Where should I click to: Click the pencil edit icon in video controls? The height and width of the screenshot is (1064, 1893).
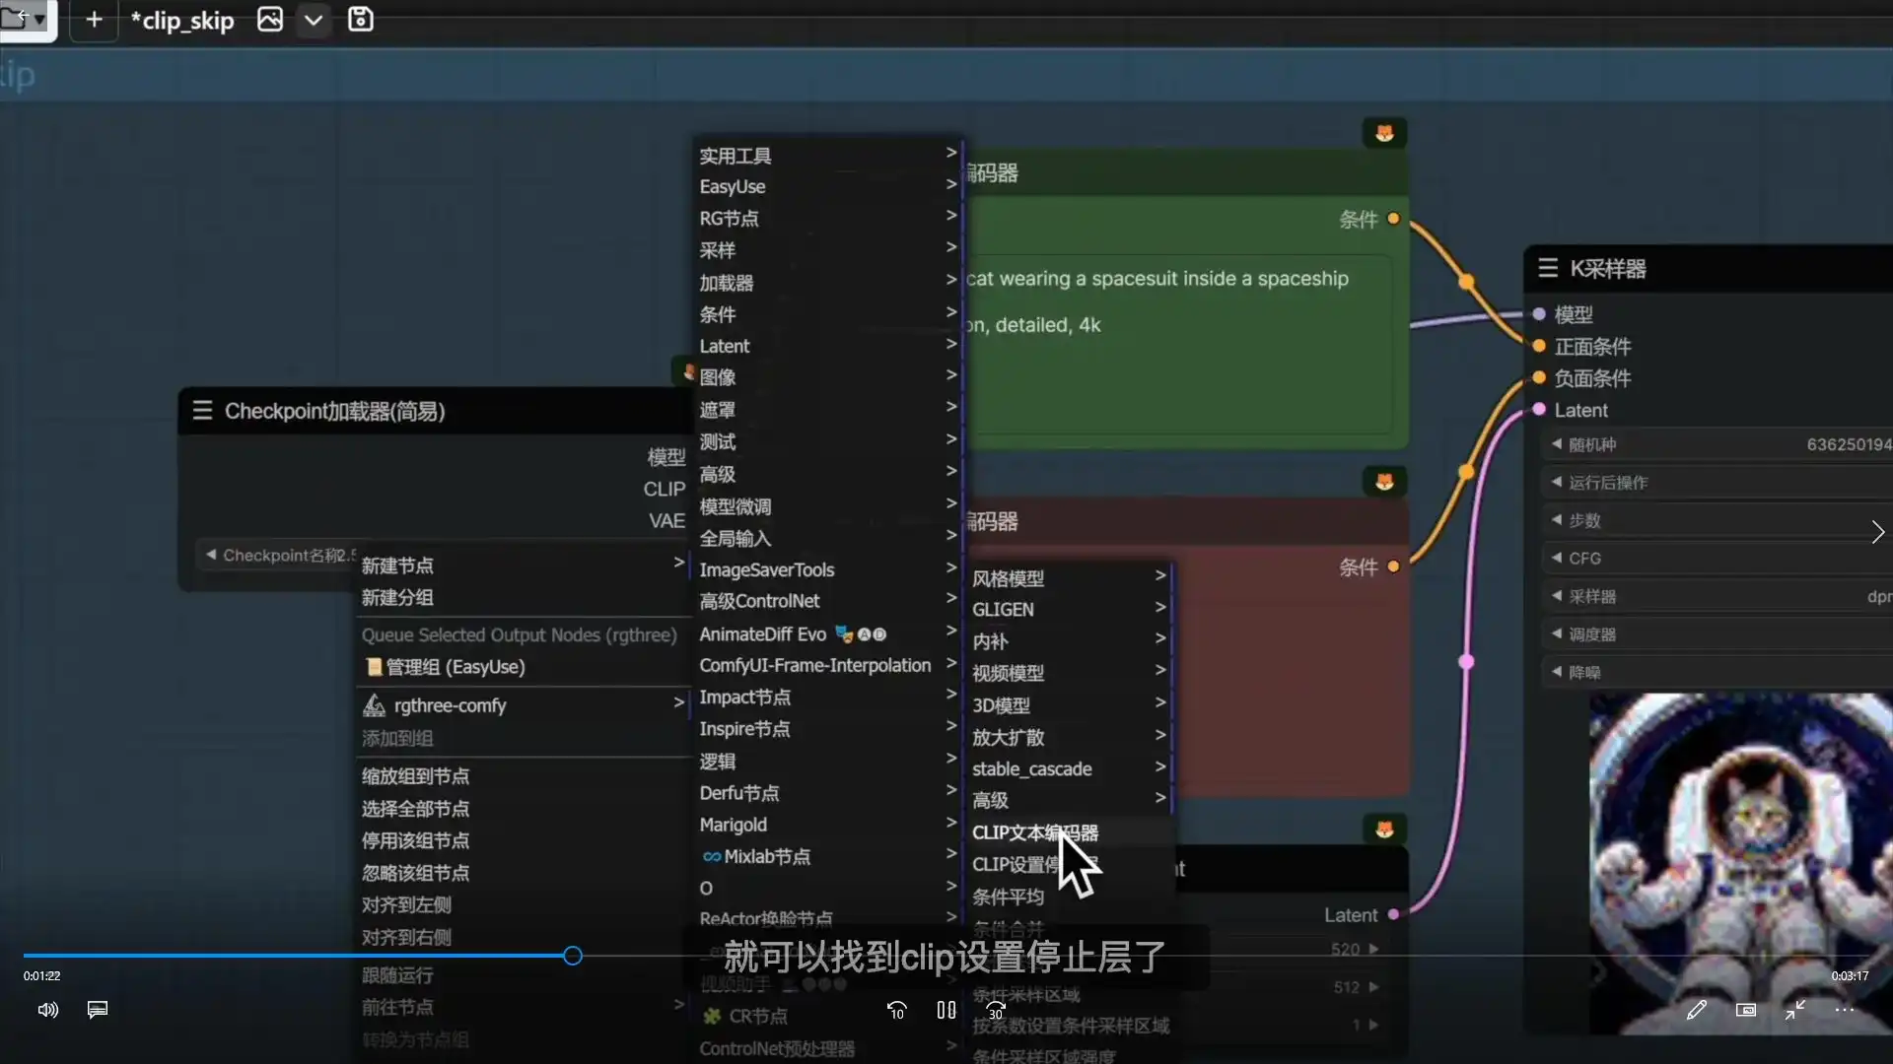coord(1697,1010)
